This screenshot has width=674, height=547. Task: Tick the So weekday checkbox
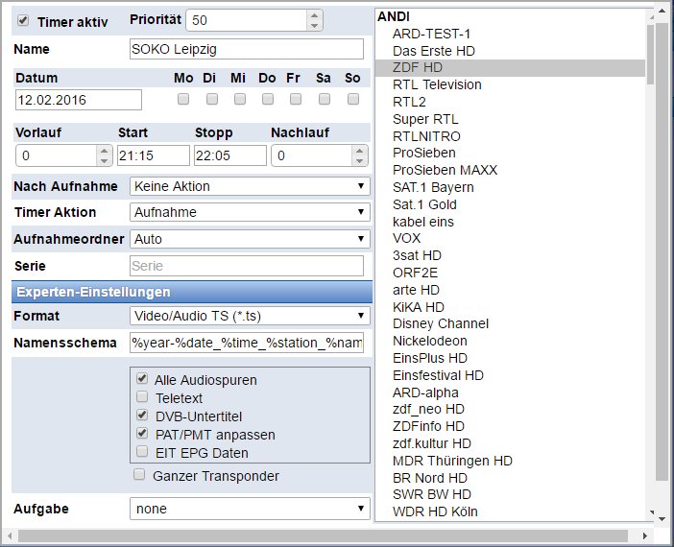click(x=353, y=99)
